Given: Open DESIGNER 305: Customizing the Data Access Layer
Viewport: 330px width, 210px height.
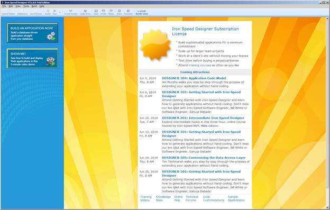Looking at the screenshot, I should pyautogui.click(x=204, y=158).
